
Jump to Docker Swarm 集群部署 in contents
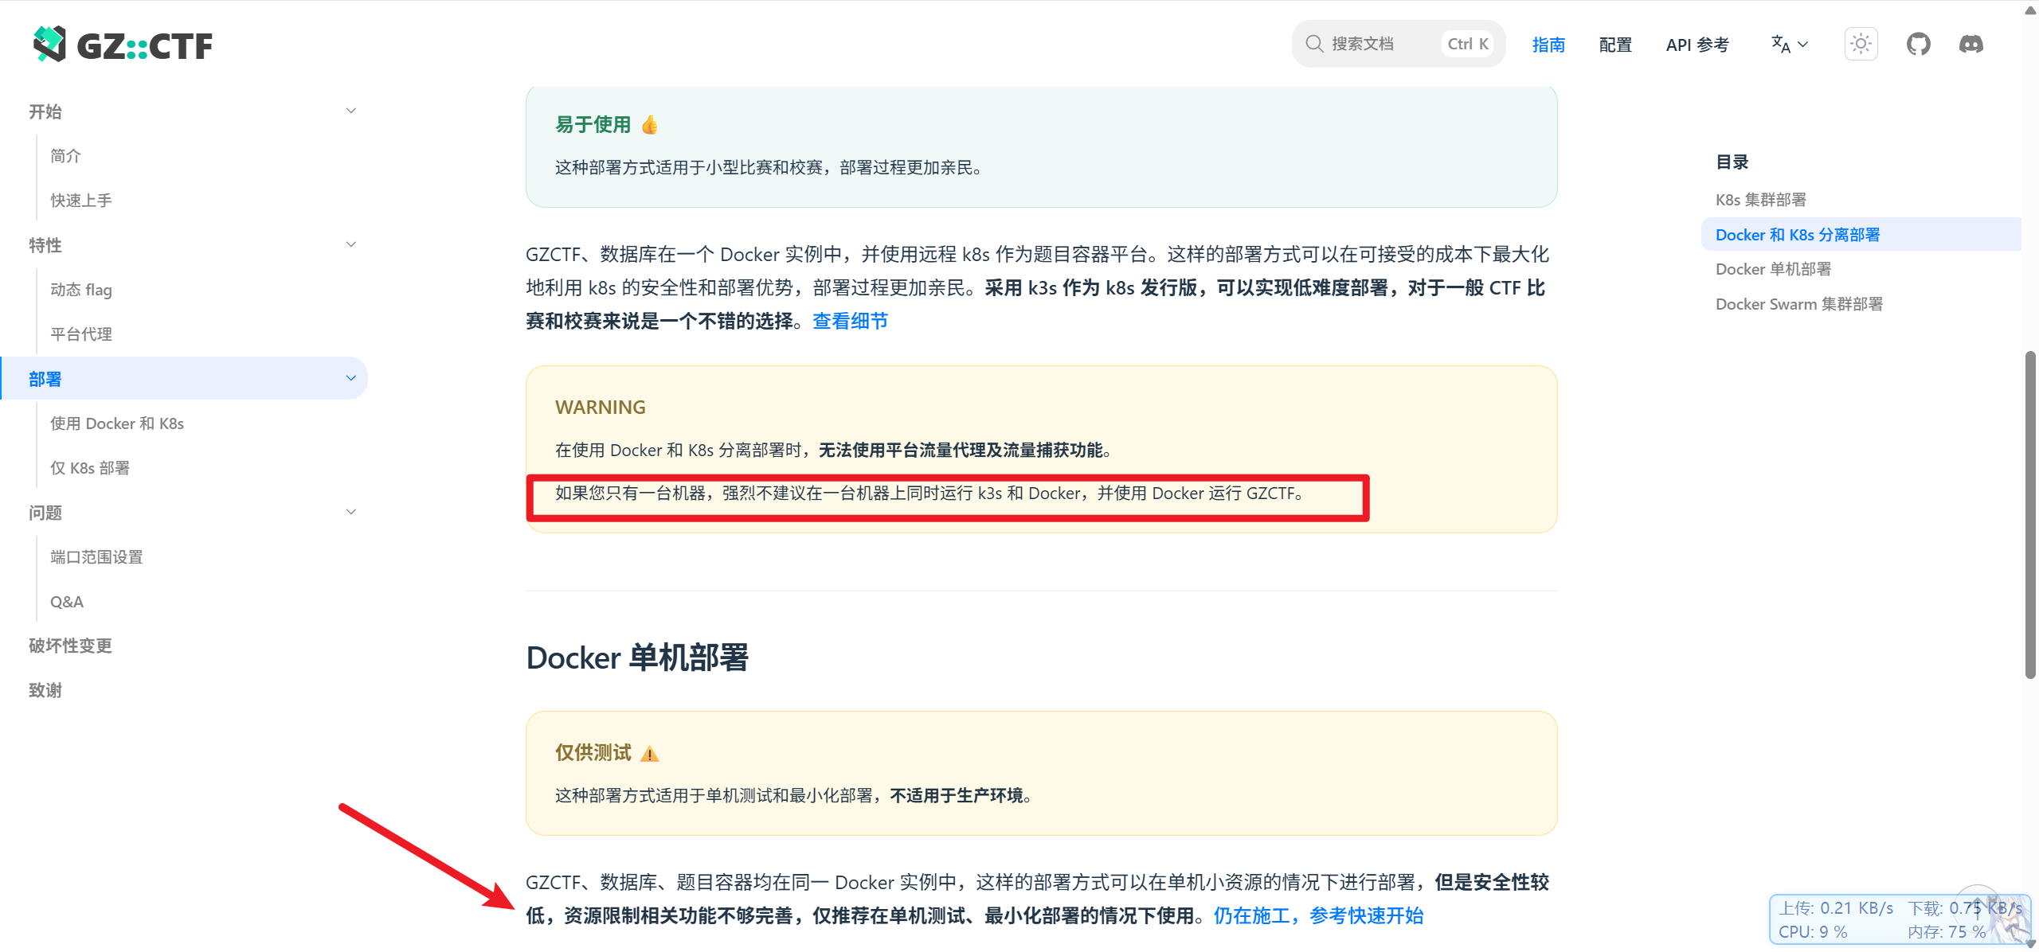click(x=1799, y=304)
